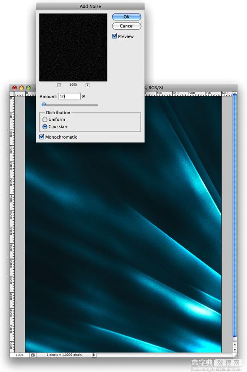This screenshot has height=372, width=247.
Task: Click into the Amount percentage field
Action: coord(69,96)
